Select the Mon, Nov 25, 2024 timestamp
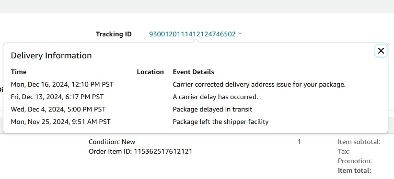Viewport: 394px width, 179px height. click(x=60, y=122)
